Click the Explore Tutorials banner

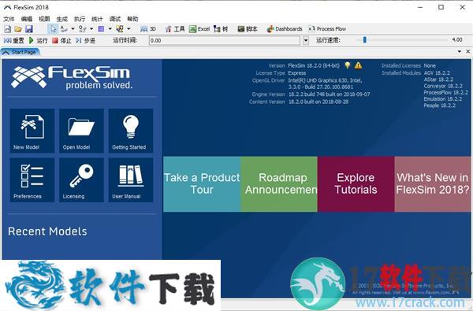pos(356,183)
